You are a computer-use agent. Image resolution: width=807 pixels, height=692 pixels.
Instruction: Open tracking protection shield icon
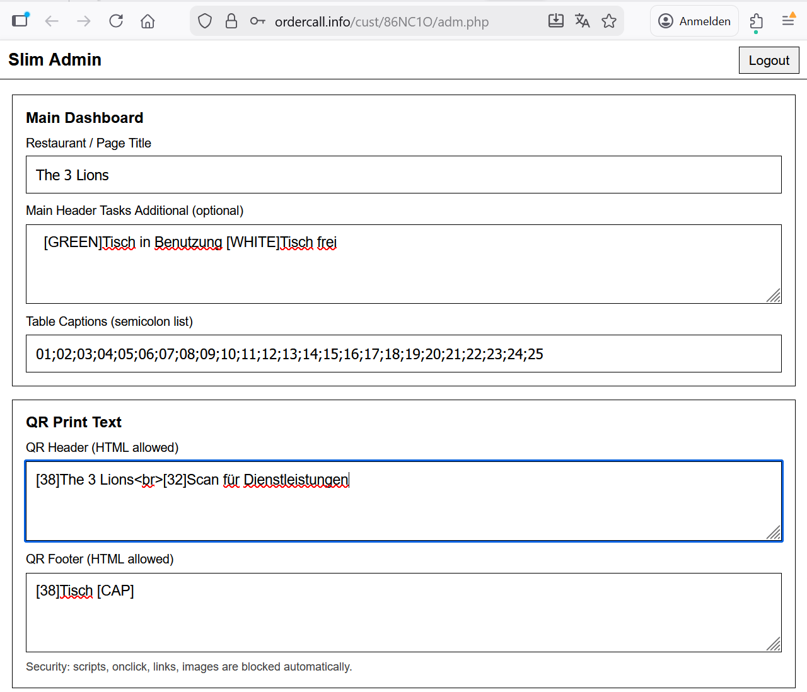(x=205, y=21)
